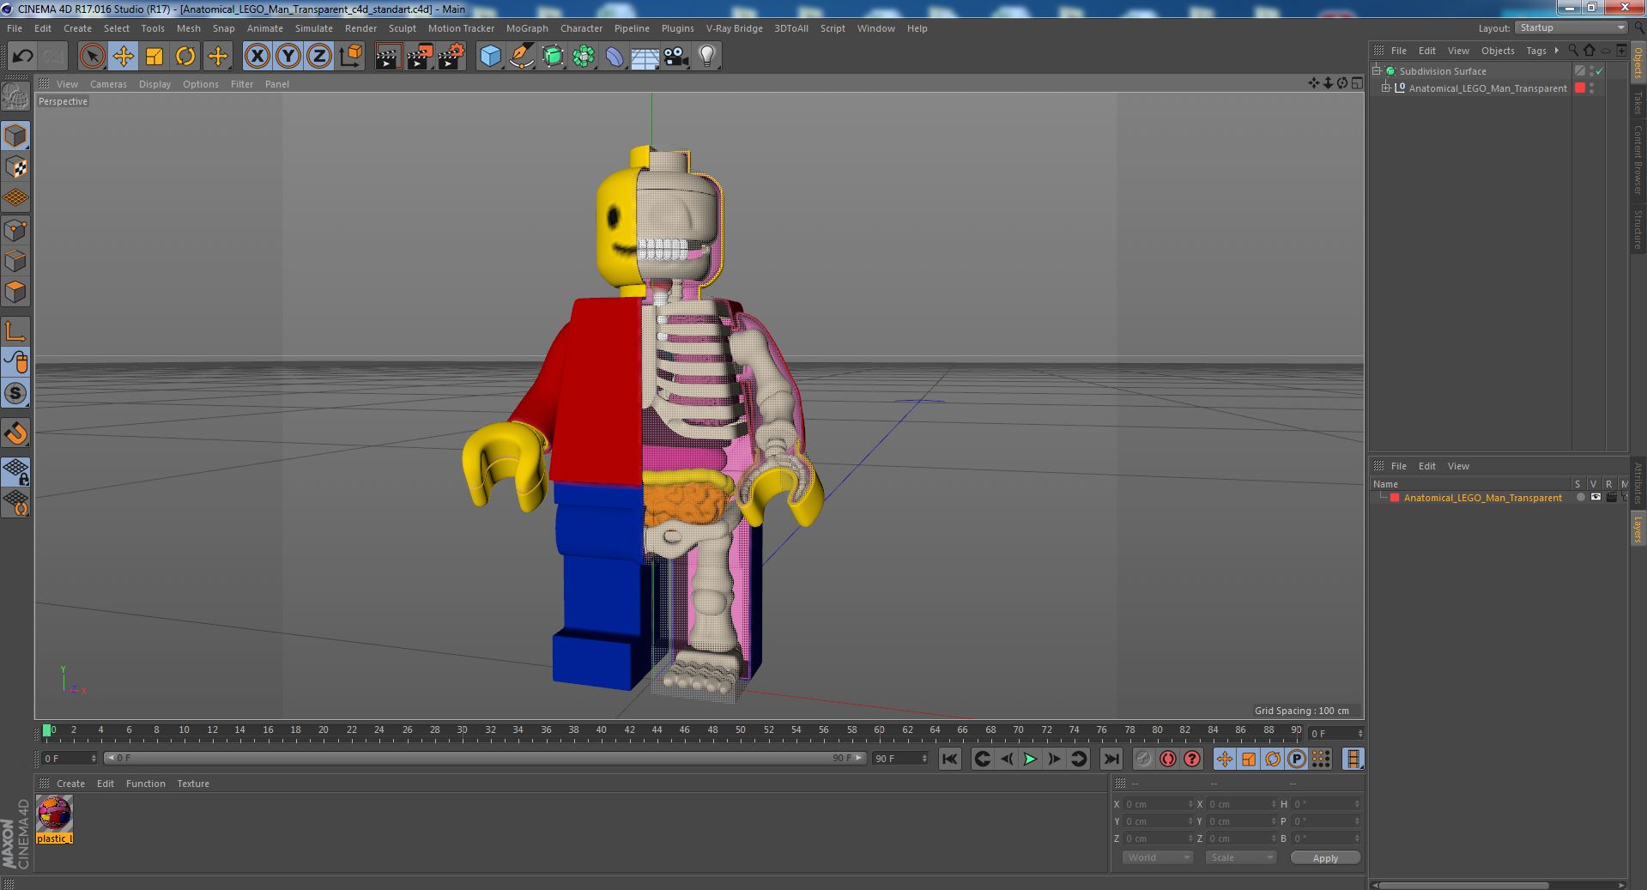The height and width of the screenshot is (890, 1647).
Task: Switch to Polygons mode
Action: tap(15, 292)
